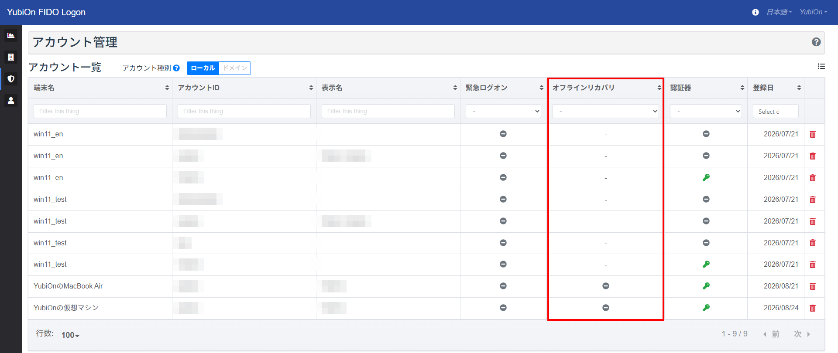The height and width of the screenshot is (353, 838).
Task: Open the 日本語 language dropdown
Action: tap(779, 12)
